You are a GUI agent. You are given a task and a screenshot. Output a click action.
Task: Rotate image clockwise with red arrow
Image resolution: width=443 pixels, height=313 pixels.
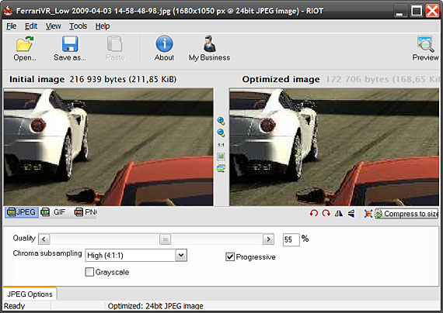pos(326,214)
